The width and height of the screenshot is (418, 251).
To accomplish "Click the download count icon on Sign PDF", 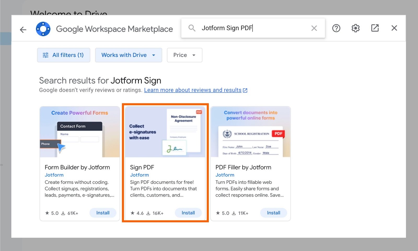I will click(148, 213).
